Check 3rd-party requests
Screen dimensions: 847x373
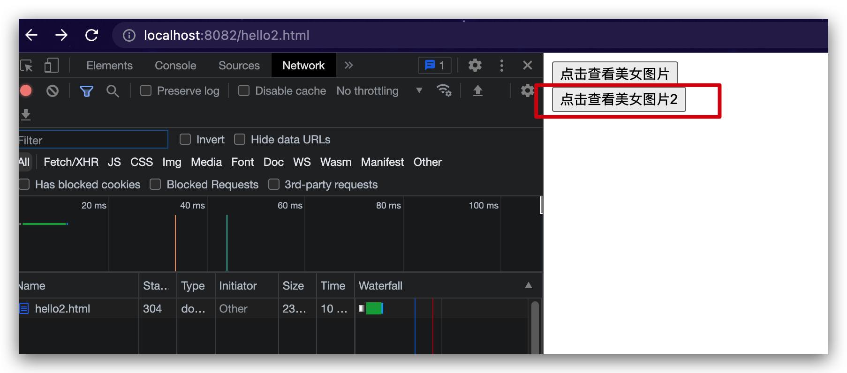(x=274, y=184)
